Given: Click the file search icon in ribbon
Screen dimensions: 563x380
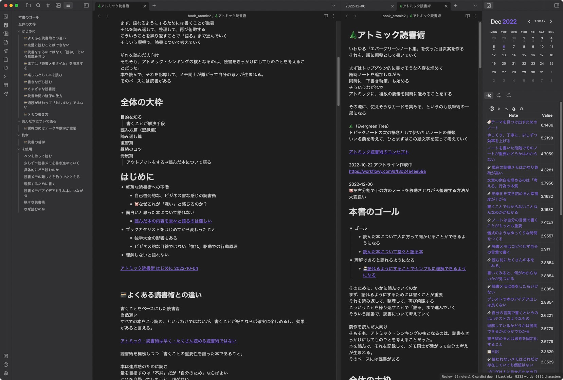Looking at the screenshot, I should pyautogui.click(x=6, y=42).
